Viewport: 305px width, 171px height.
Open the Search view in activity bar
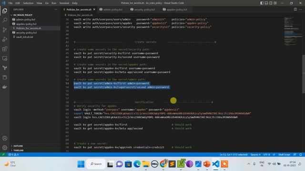pyautogui.click(x=5, y=20)
